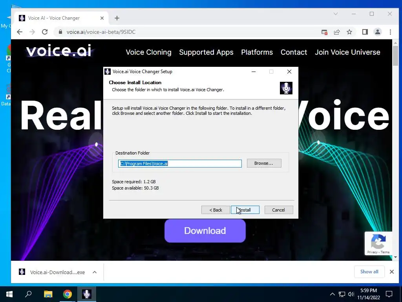Show hidden system tray icons
402x302 pixels.
pos(332,294)
